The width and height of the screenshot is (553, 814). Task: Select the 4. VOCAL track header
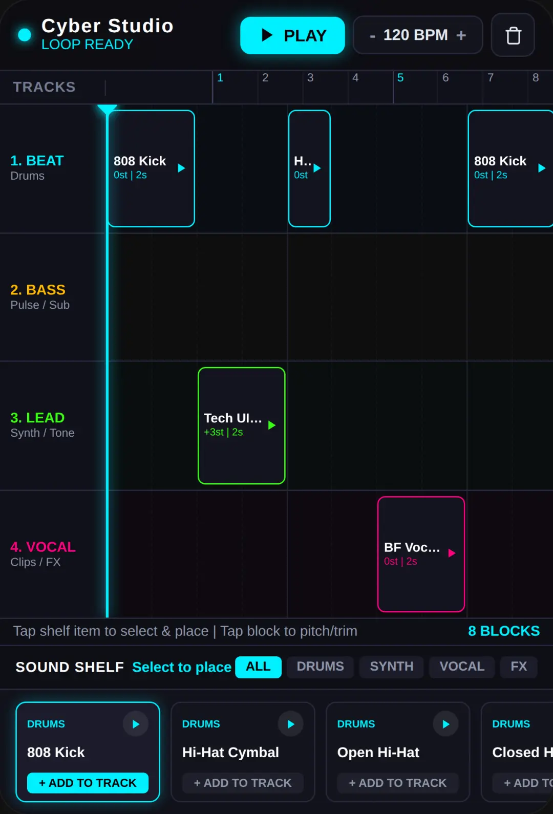53,554
